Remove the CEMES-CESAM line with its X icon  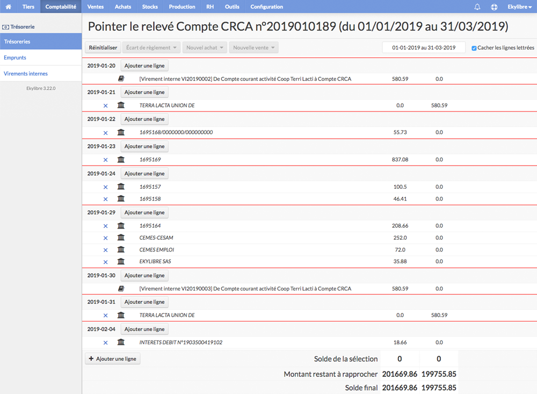tap(105, 238)
